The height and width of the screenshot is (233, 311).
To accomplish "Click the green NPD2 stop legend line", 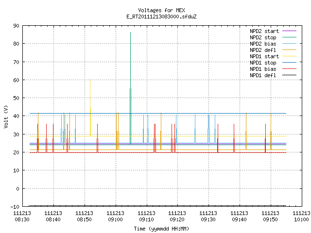I will coord(289,37).
